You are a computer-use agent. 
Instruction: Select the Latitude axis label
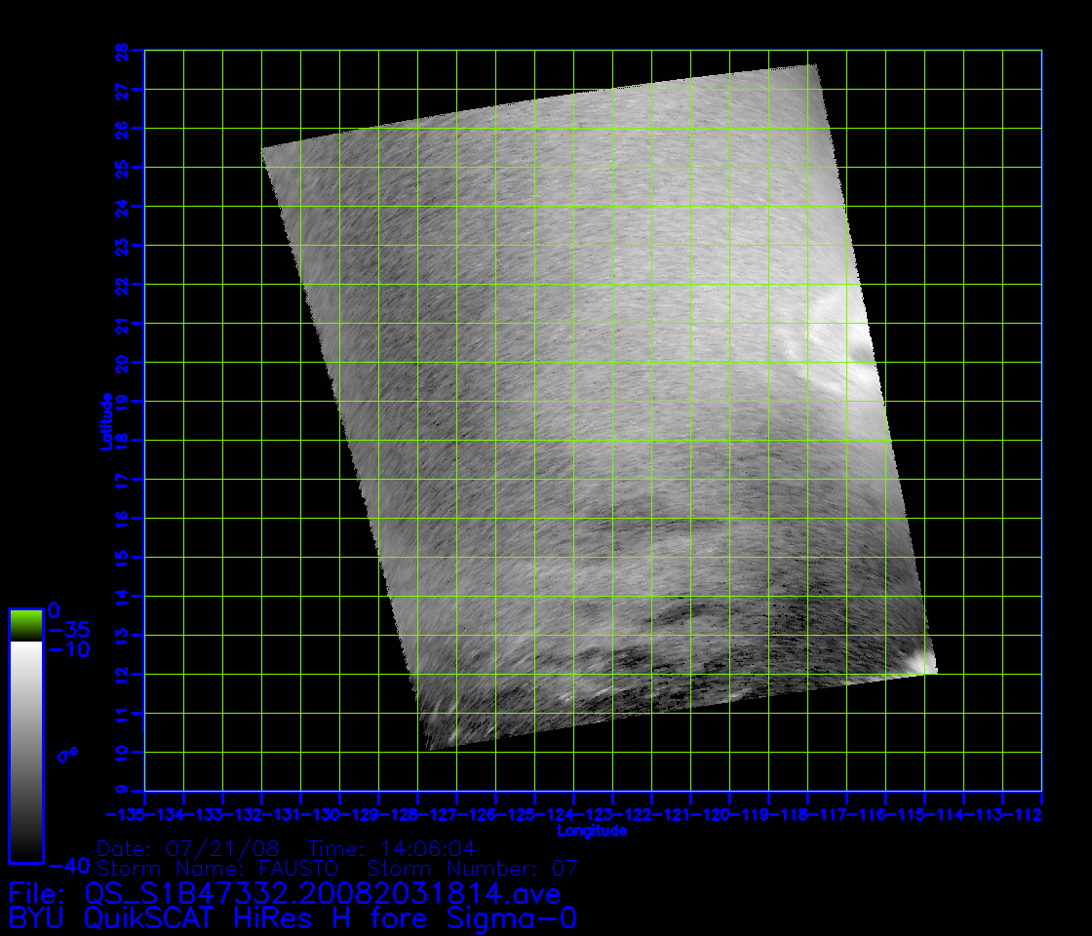103,421
